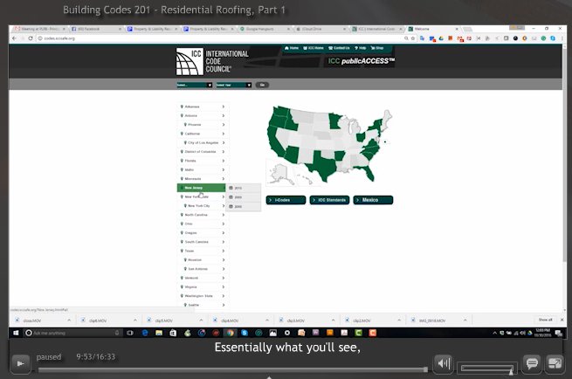Image resolution: width=572 pixels, height=379 pixels.
Task: Select the Welcome browser tab
Action: (433, 29)
